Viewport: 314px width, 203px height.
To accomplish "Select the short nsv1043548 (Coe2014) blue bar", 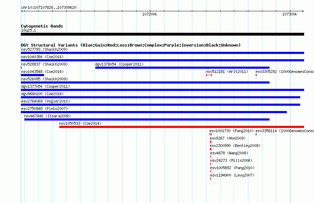I will click(32, 75).
